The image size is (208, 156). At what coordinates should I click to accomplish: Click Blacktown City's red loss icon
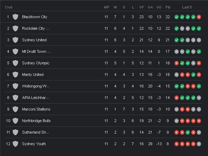point(199,17)
